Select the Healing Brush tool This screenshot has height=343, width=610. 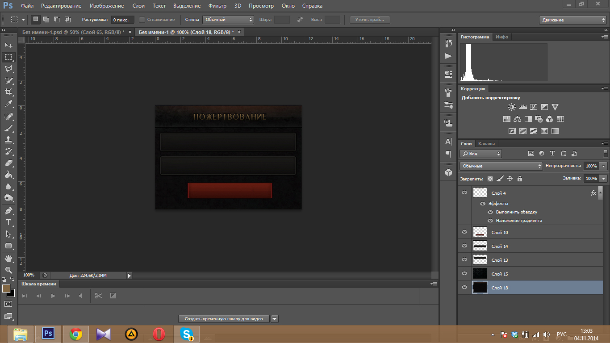tap(8, 117)
